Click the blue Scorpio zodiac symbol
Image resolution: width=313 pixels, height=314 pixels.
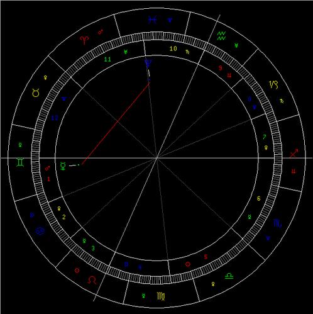pyautogui.click(x=278, y=223)
